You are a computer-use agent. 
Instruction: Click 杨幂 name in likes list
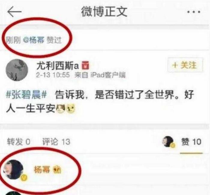point(42,170)
